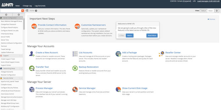Click the Home breadcrumb link

32,11
